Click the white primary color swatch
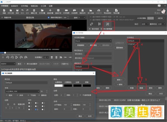Viewport: 167px width, 122px height. pyautogui.click(x=58, y=86)
